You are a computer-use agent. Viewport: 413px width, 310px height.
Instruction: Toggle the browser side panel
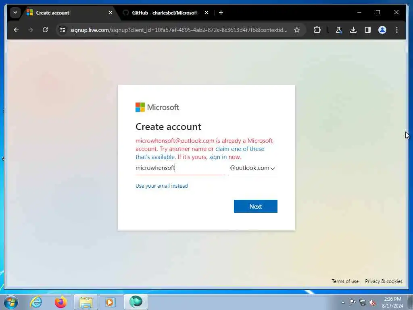tap(368, 30)
